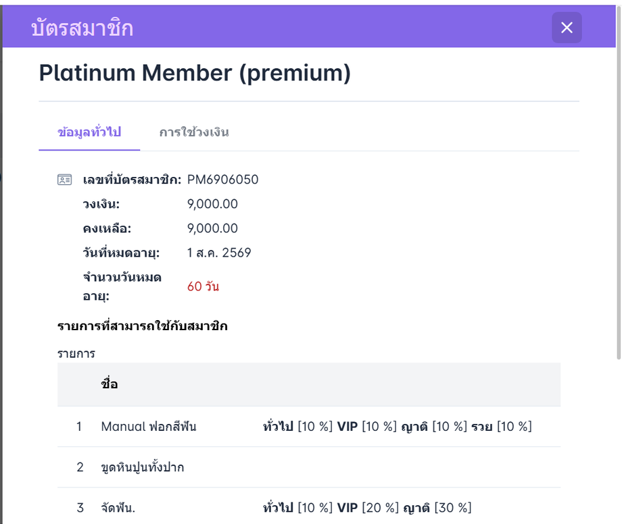Switch to the ข้อมูลทั่วไป tab

(x=89, y=132)
